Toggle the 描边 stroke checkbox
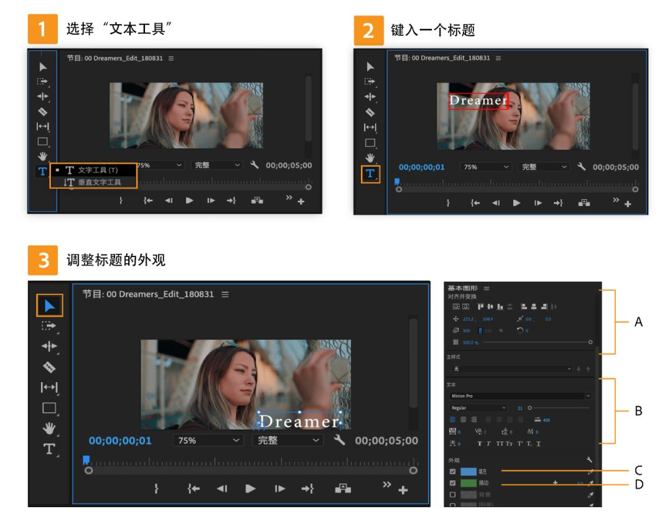 click(452, 483)
